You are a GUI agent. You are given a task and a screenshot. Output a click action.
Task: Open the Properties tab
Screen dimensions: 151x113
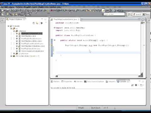coord(67,81)
